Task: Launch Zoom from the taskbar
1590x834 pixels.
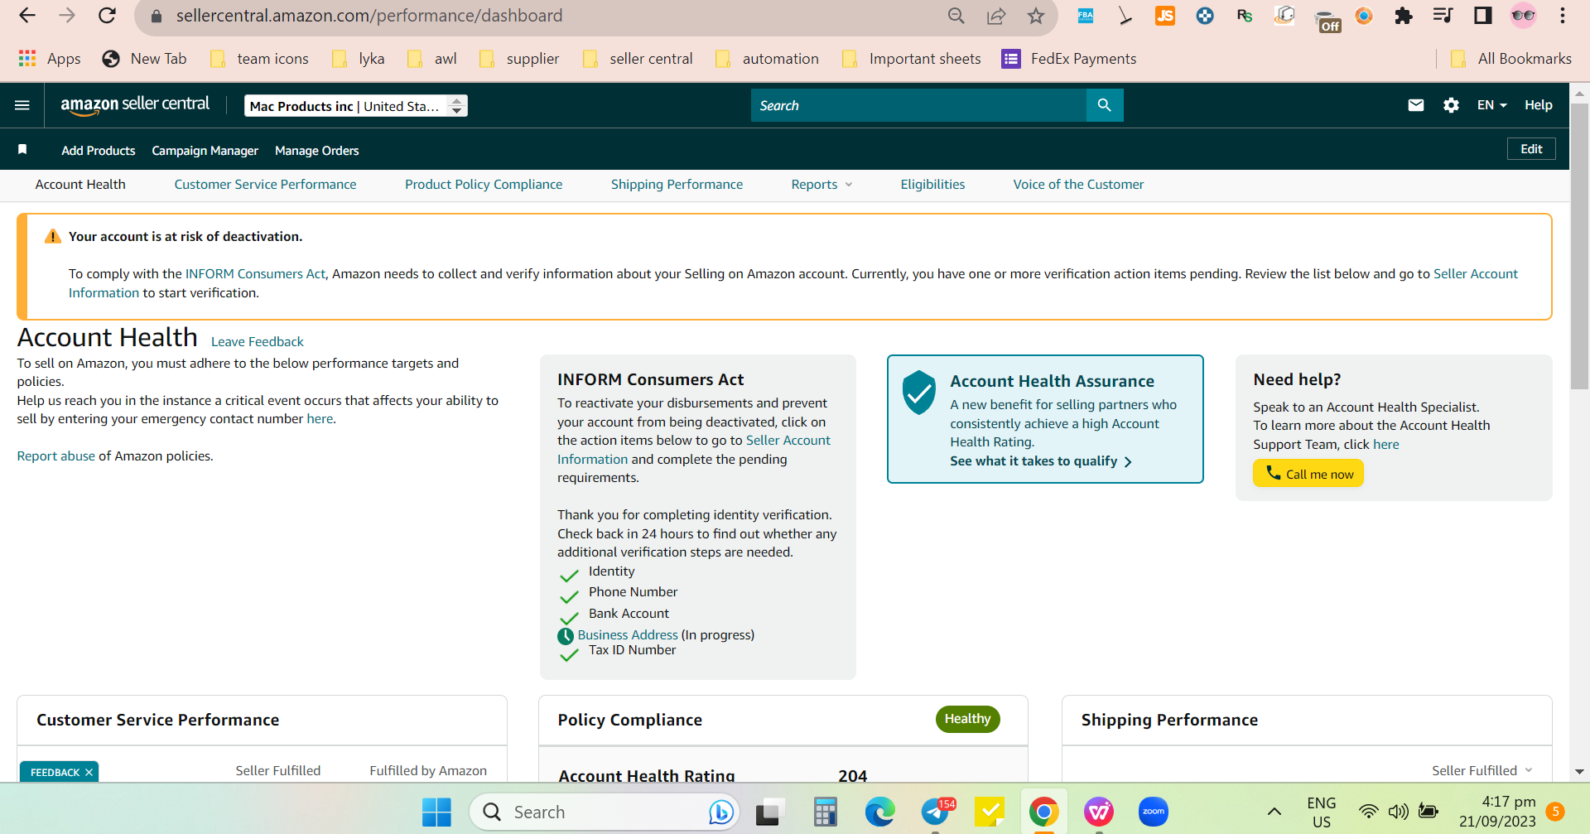Action: click(1154, 812)
